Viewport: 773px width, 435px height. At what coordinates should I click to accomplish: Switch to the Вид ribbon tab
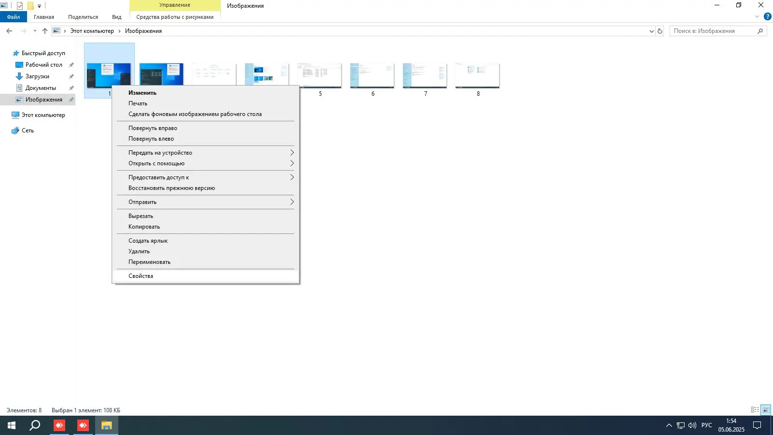[116, 16]
